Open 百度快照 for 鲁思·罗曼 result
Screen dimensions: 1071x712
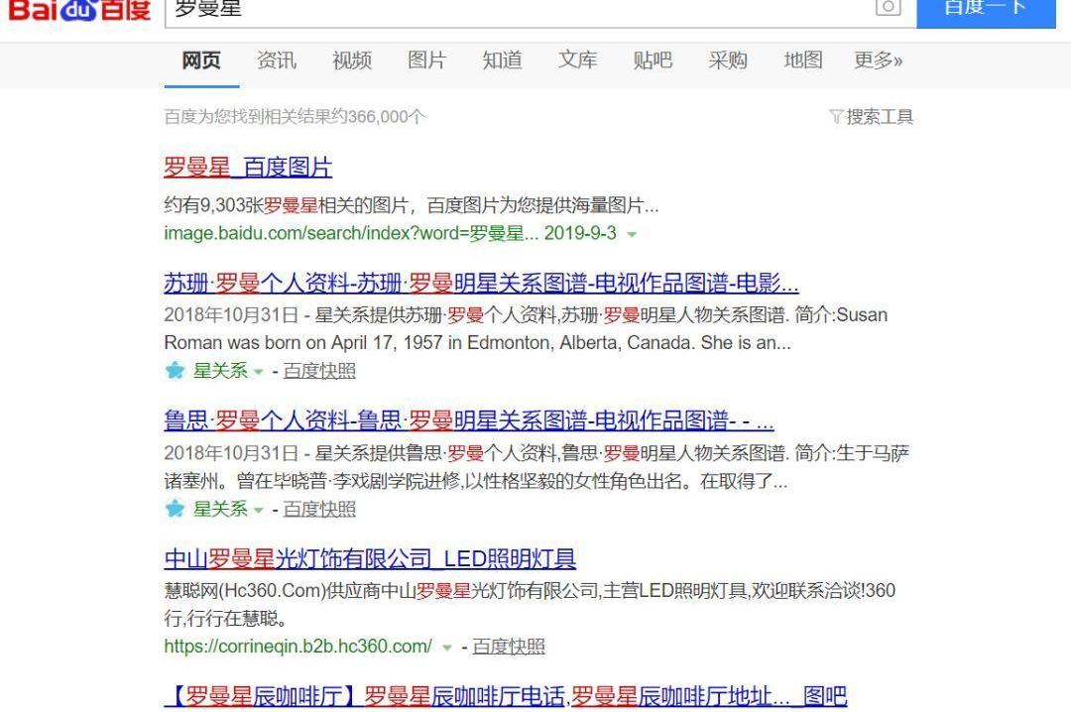319,509
